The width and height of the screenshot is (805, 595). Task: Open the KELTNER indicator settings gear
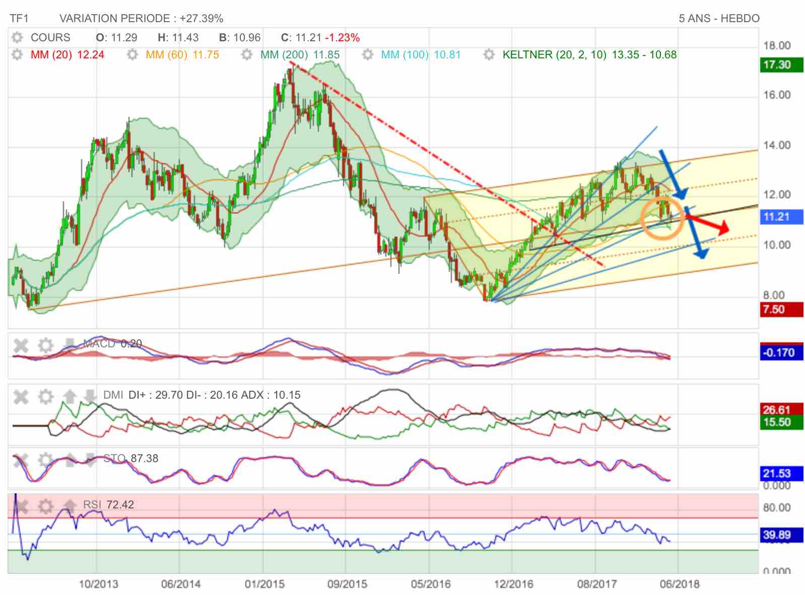pos(489,55)
